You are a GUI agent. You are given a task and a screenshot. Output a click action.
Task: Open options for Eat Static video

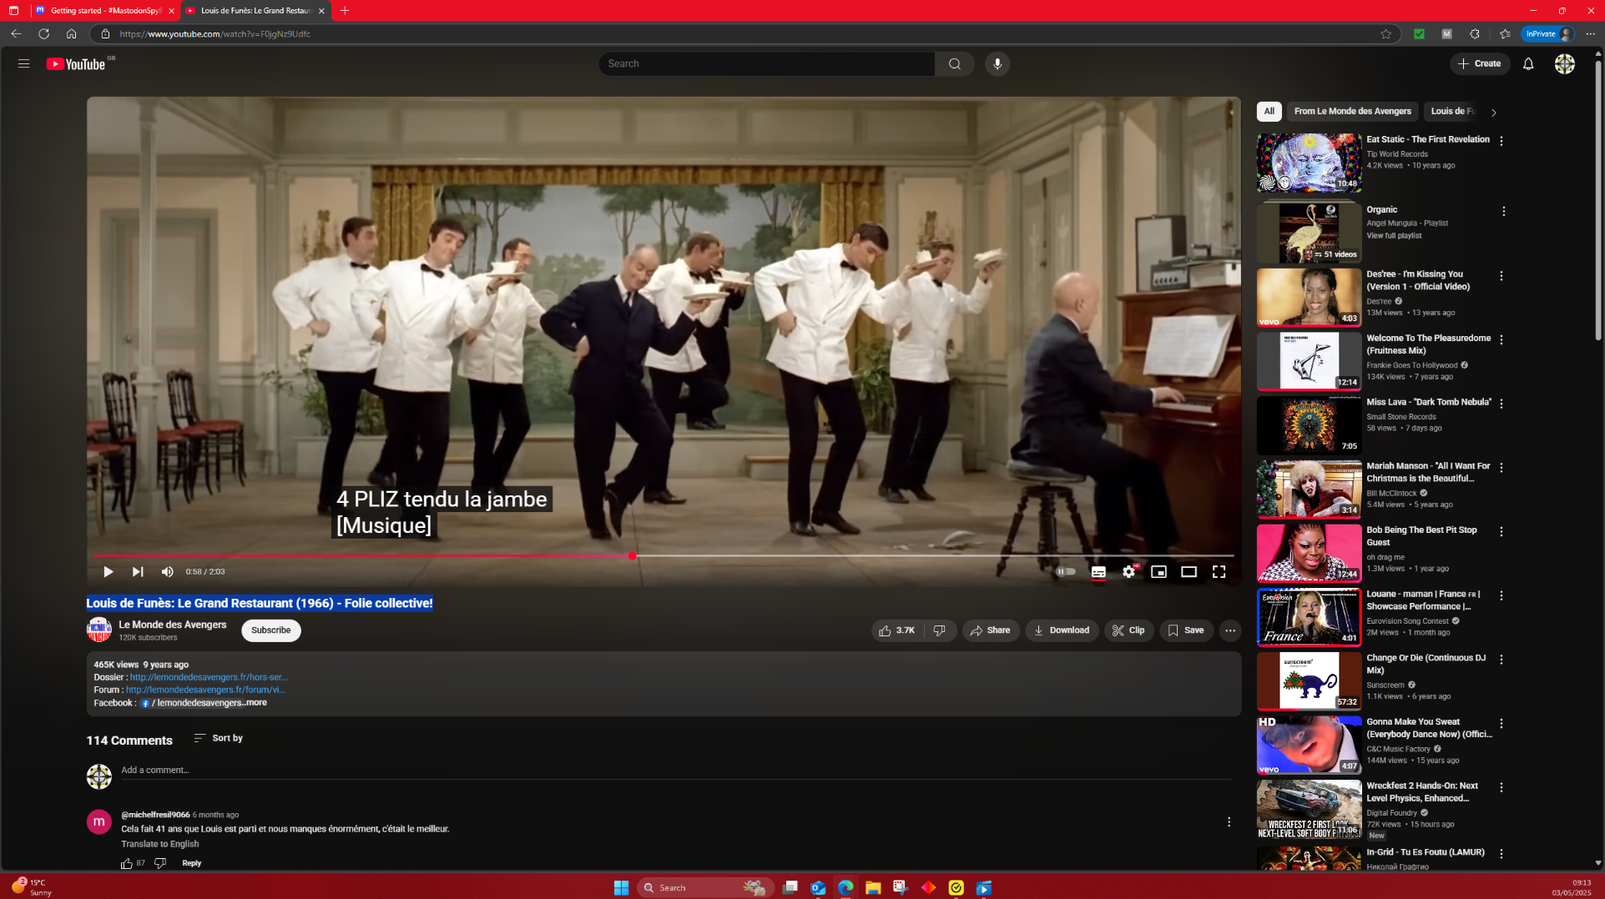coord(1502,141)
